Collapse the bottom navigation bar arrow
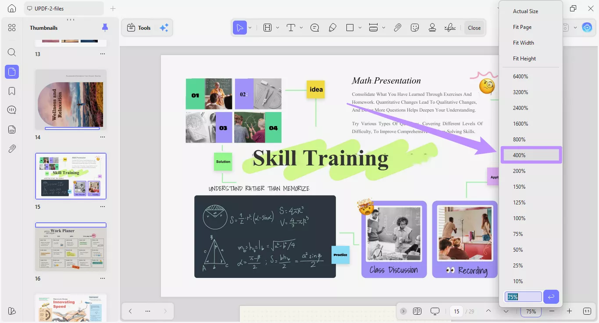The image size is (599, 323). tap(403, 311)
